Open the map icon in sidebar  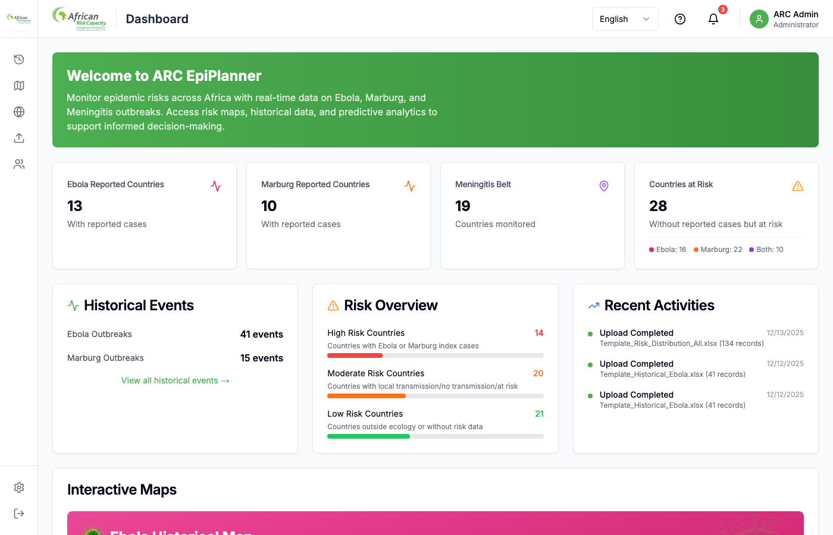pos(19,86)
